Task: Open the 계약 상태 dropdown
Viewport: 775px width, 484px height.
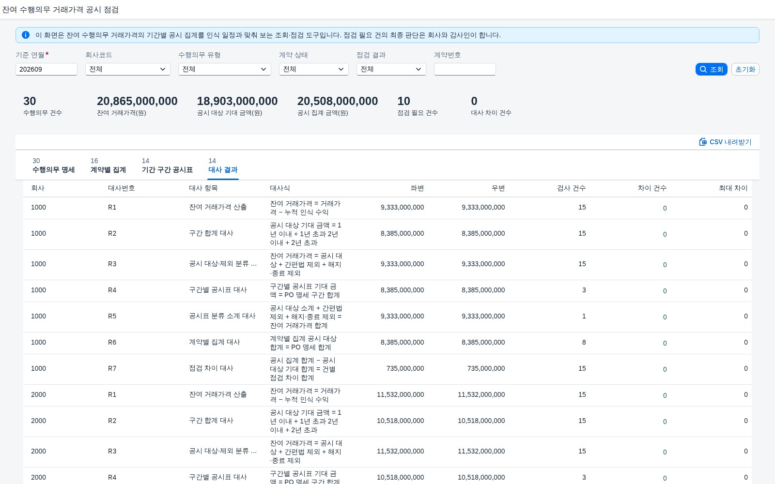Action: coord(314,69)
